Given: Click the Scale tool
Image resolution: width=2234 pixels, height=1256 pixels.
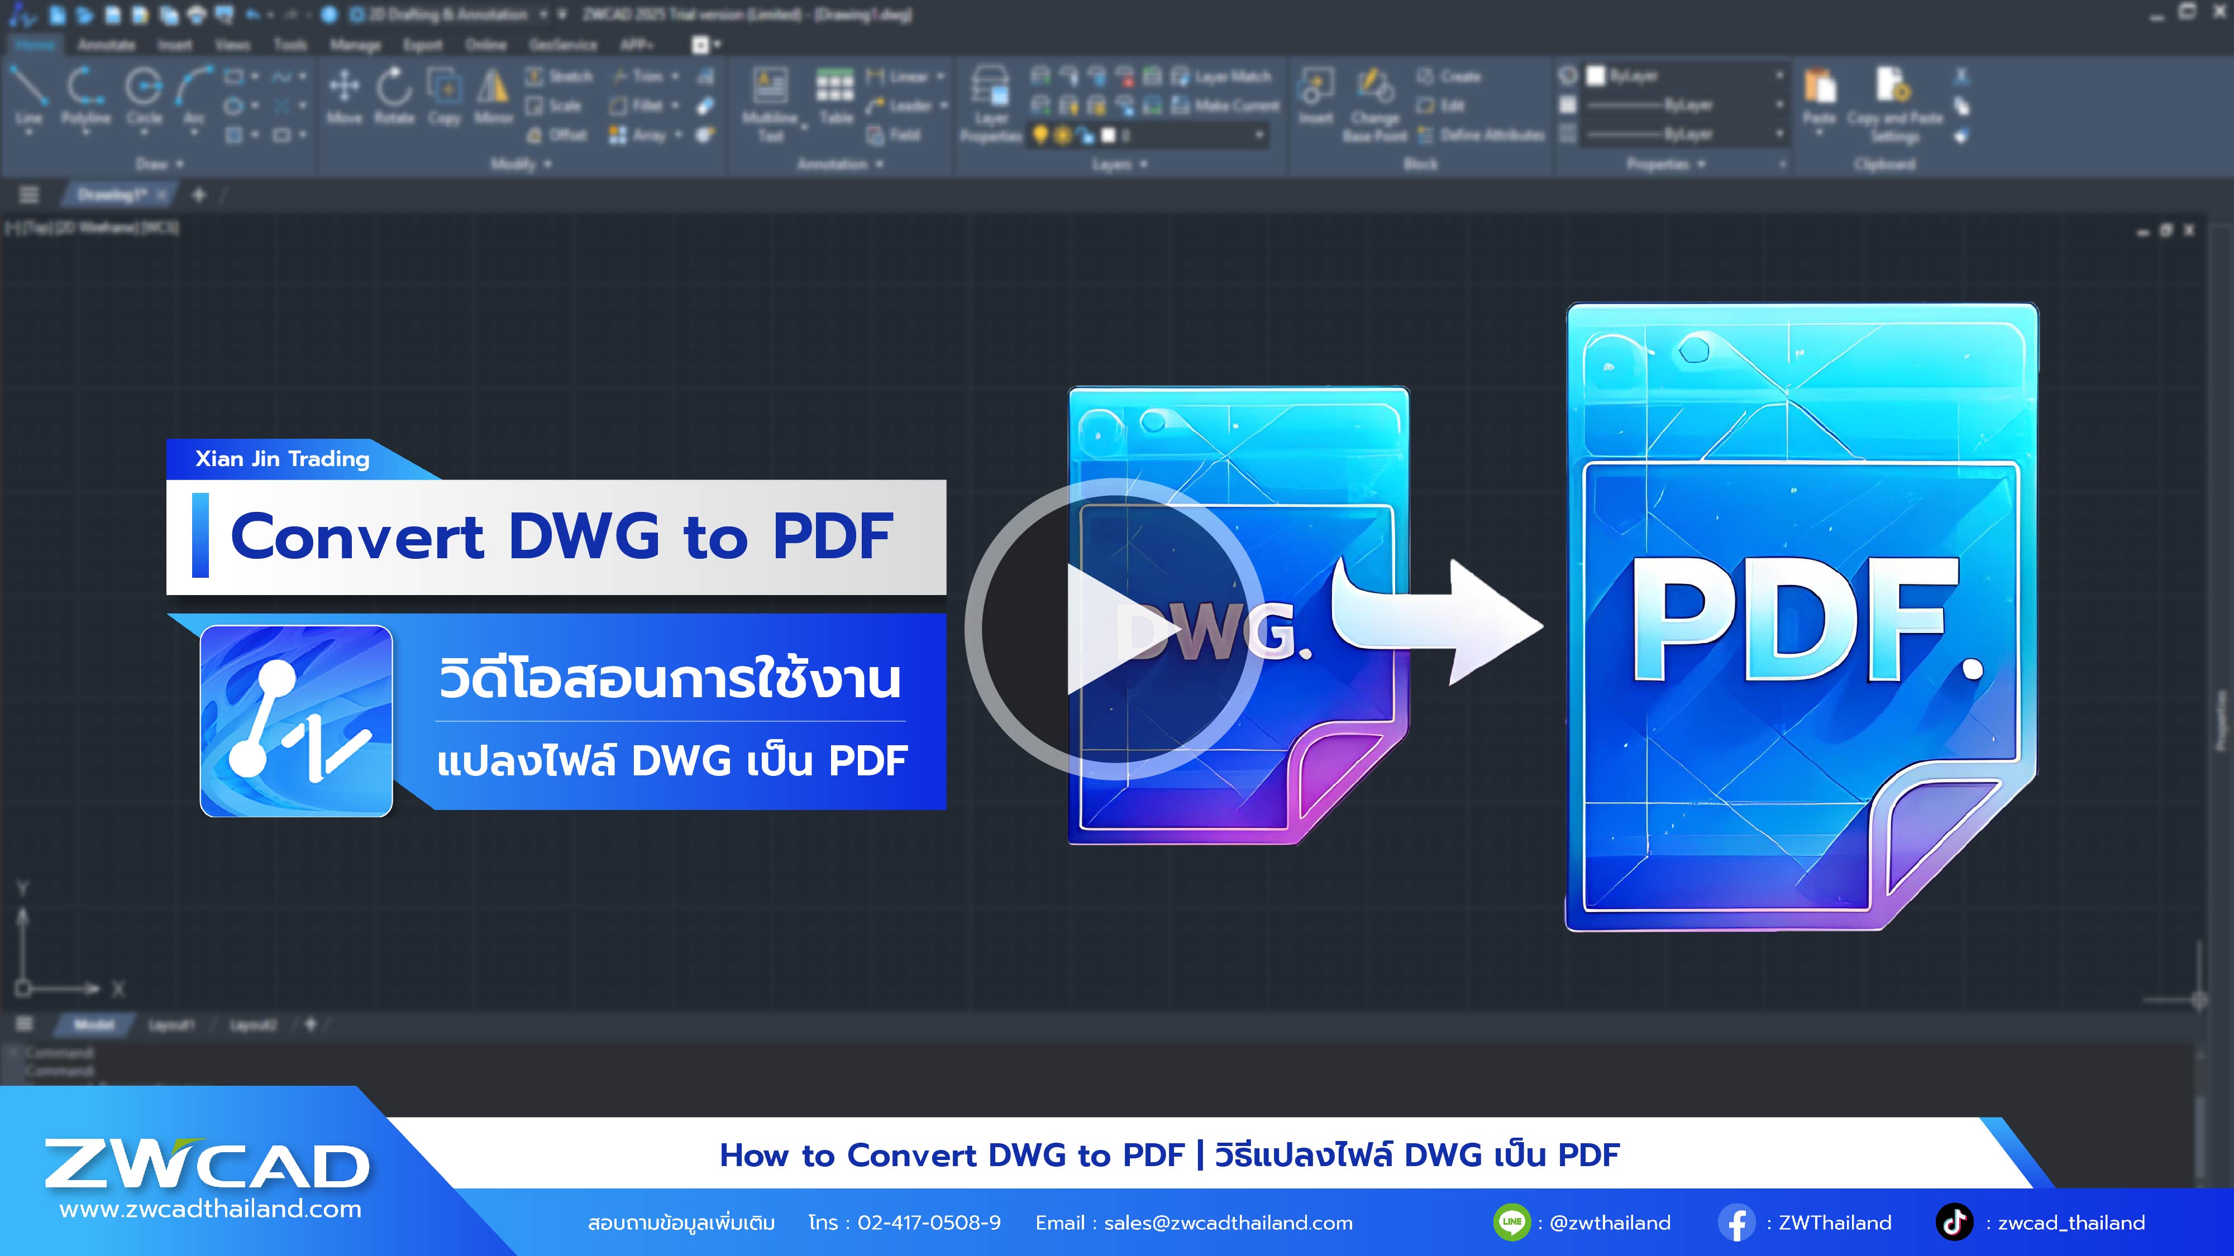Looking at the screenshot, I should tap(553, 106).
